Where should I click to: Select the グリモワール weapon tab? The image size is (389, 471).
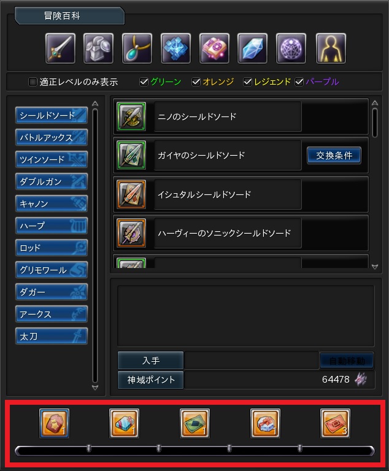click(52, 270)
